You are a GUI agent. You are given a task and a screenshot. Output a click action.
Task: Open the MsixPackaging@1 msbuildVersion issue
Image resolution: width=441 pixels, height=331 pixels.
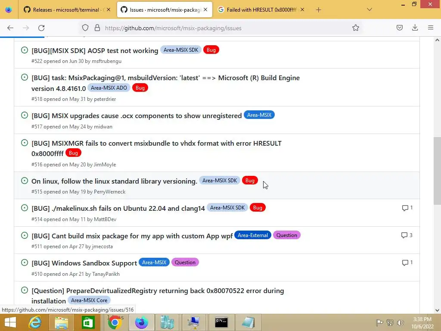(x=165, y=83)
